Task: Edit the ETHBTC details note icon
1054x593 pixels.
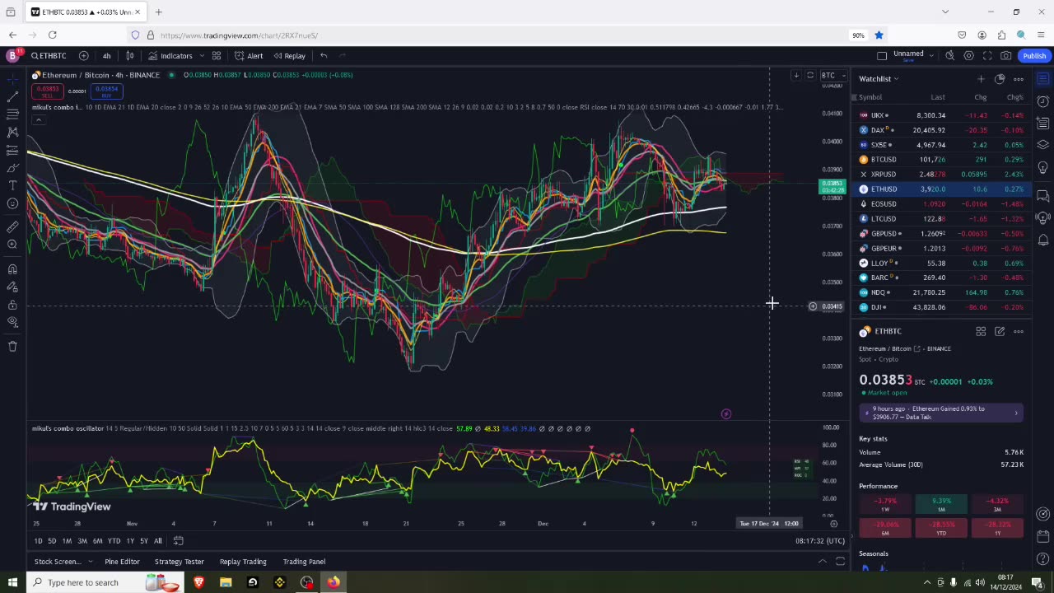Action: point(1000,332)
